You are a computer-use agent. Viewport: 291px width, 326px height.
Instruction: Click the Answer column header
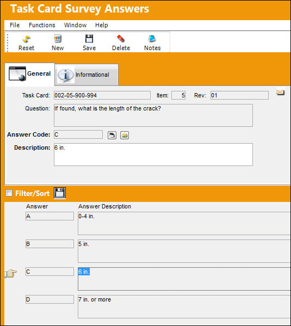coord(37,206)
